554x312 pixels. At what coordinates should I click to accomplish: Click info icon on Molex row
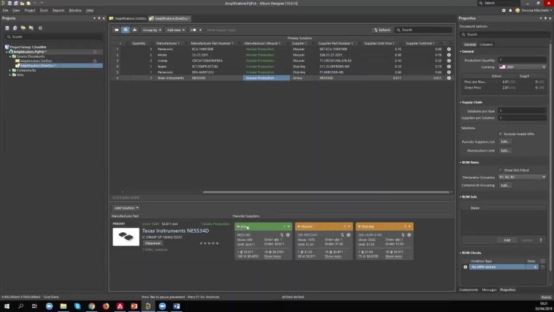point(449,55)
